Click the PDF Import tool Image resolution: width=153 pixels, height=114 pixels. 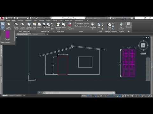pos(70,26)
